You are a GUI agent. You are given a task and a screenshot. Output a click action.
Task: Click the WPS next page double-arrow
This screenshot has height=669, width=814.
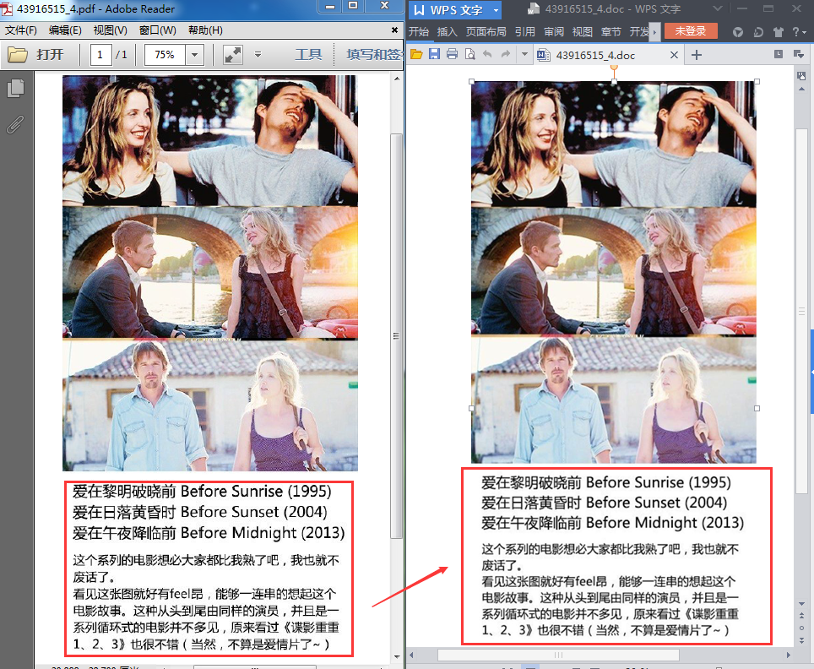[x=801, y=640]
